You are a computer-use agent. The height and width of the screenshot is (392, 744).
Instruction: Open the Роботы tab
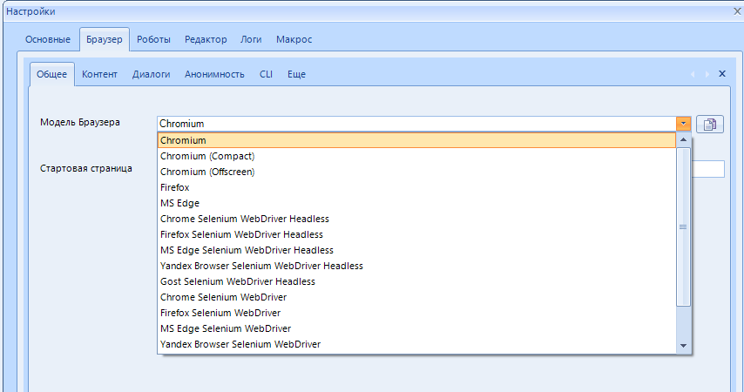(153, 39)
